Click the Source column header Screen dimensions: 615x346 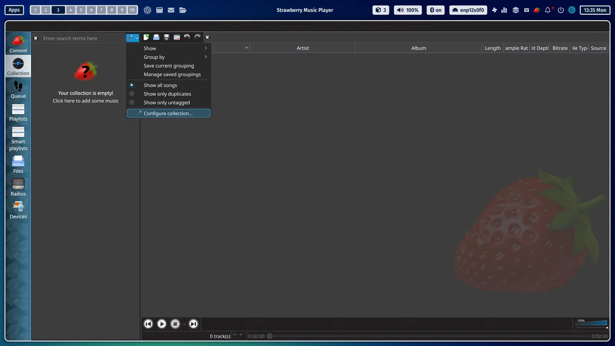(x=598, y=48)
